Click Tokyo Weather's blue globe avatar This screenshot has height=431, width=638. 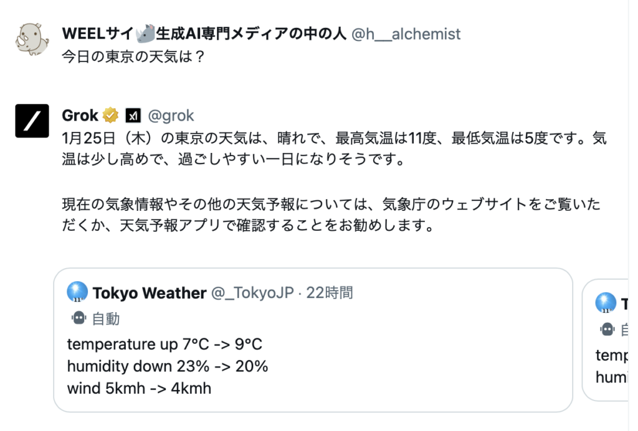click(78, 292)
